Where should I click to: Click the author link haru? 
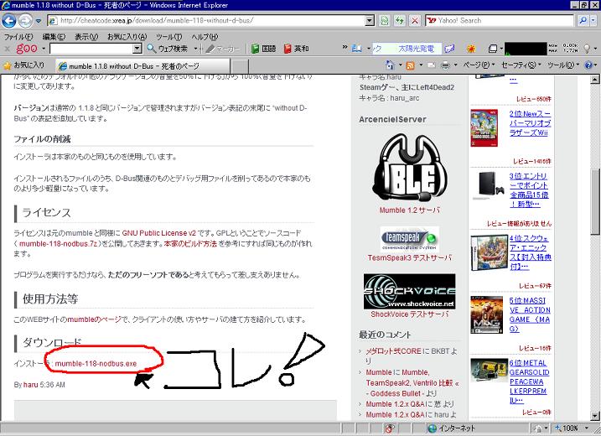point(31,385)
